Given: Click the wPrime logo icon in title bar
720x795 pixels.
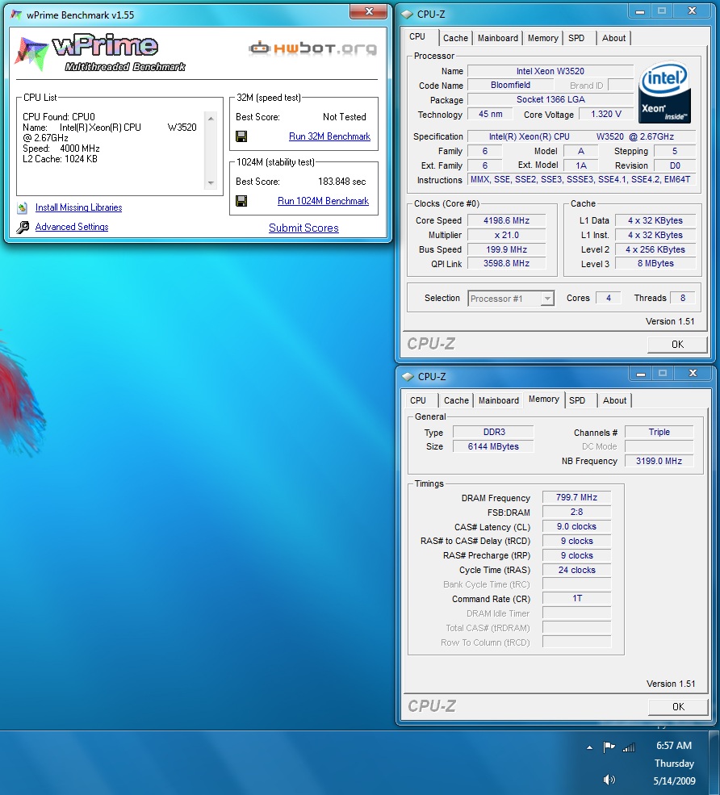Looking at the screenshot, I should coord(16,15).
